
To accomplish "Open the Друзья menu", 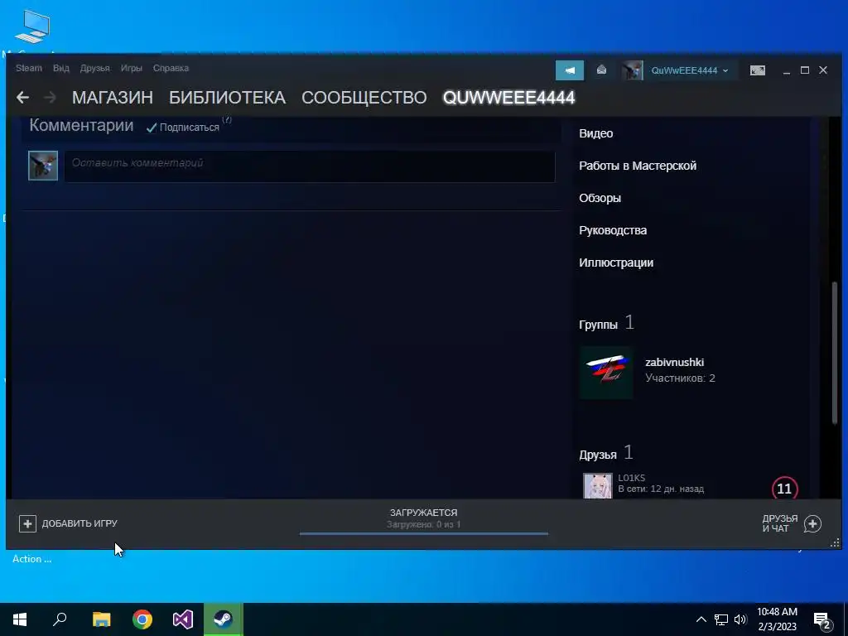I will [94, 68].
